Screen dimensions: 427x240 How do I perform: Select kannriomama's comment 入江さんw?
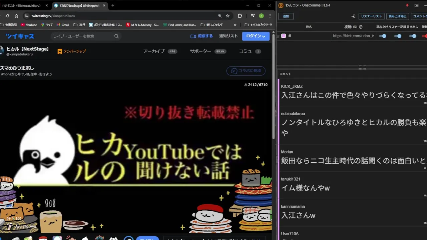point(353,212)
